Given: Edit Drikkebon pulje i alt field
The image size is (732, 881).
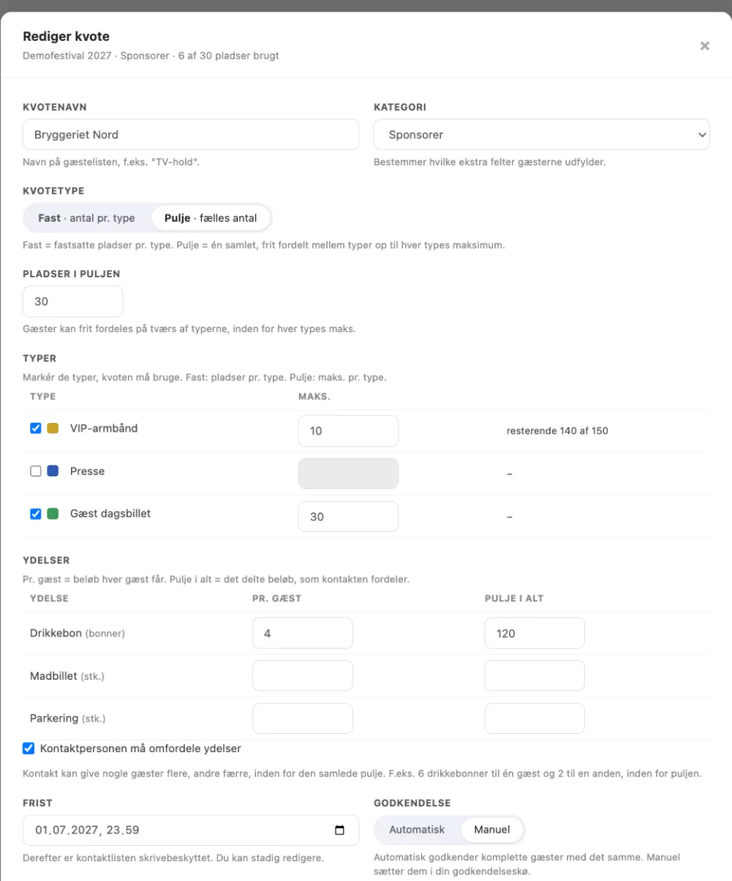Looking at the screenshot, I should 535,633.
